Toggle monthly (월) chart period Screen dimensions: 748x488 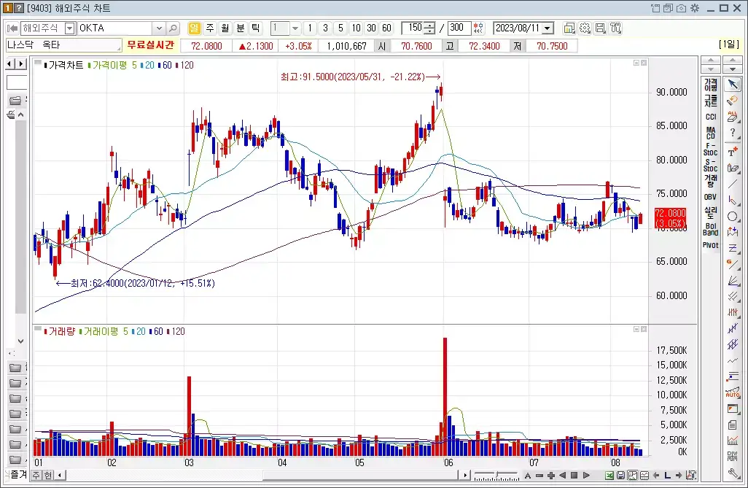coord(225,28)
